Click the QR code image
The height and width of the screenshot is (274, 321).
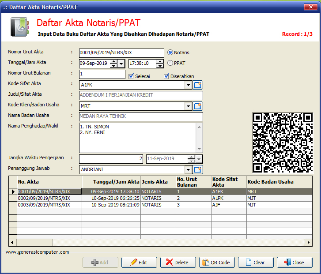[x=283, y=143]
